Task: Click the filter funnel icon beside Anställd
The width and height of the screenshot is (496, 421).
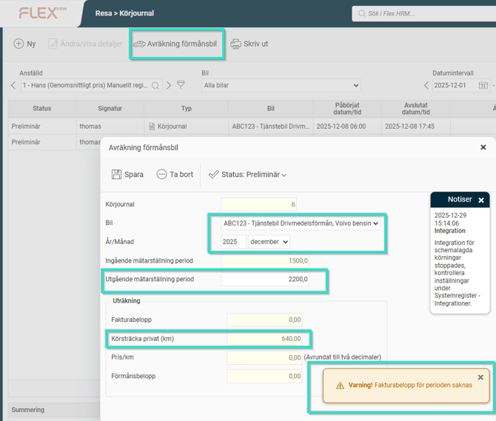Action: click(x=181, y=86)
